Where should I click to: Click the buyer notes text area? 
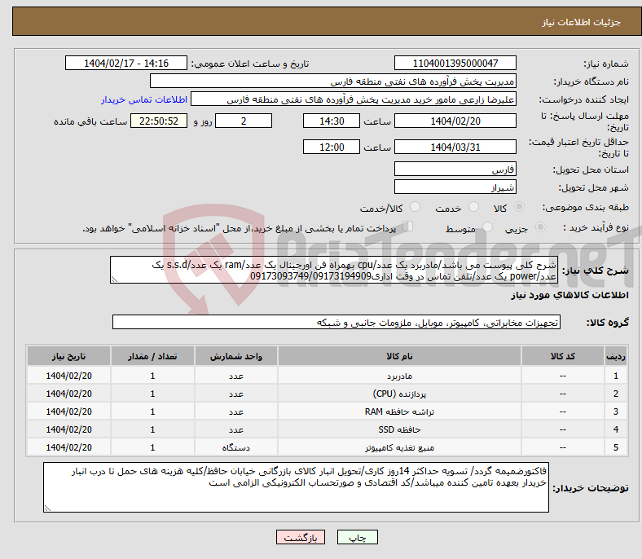[296, 487]
